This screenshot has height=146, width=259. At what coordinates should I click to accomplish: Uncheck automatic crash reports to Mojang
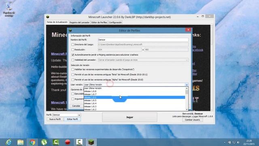click(73, 55)
